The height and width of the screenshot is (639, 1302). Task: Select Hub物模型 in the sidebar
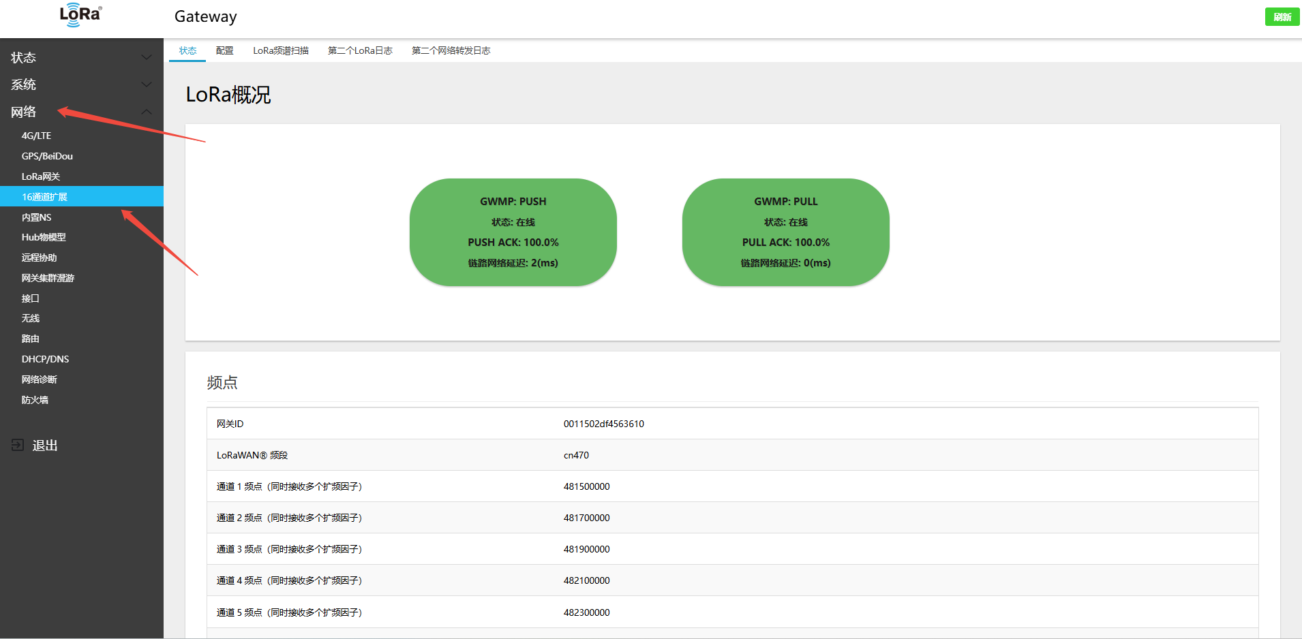(x=44, y=237)
